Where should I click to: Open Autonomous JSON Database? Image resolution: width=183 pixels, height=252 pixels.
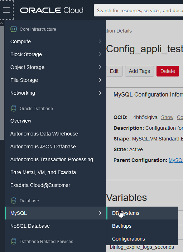pos(56,147)
